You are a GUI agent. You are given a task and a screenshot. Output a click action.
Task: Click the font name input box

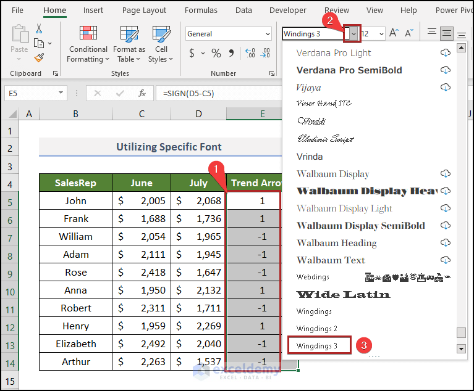click(313, 34)
